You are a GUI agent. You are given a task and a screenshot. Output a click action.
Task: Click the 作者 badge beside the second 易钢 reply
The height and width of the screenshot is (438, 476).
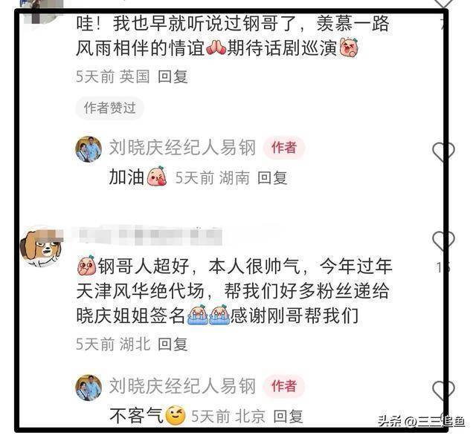coord(284,386)
